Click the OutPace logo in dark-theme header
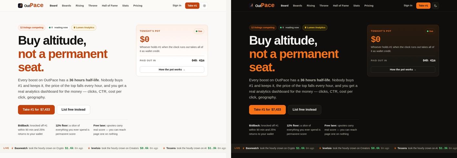Viewport: 457px width, 158px height. coord(262,5)
